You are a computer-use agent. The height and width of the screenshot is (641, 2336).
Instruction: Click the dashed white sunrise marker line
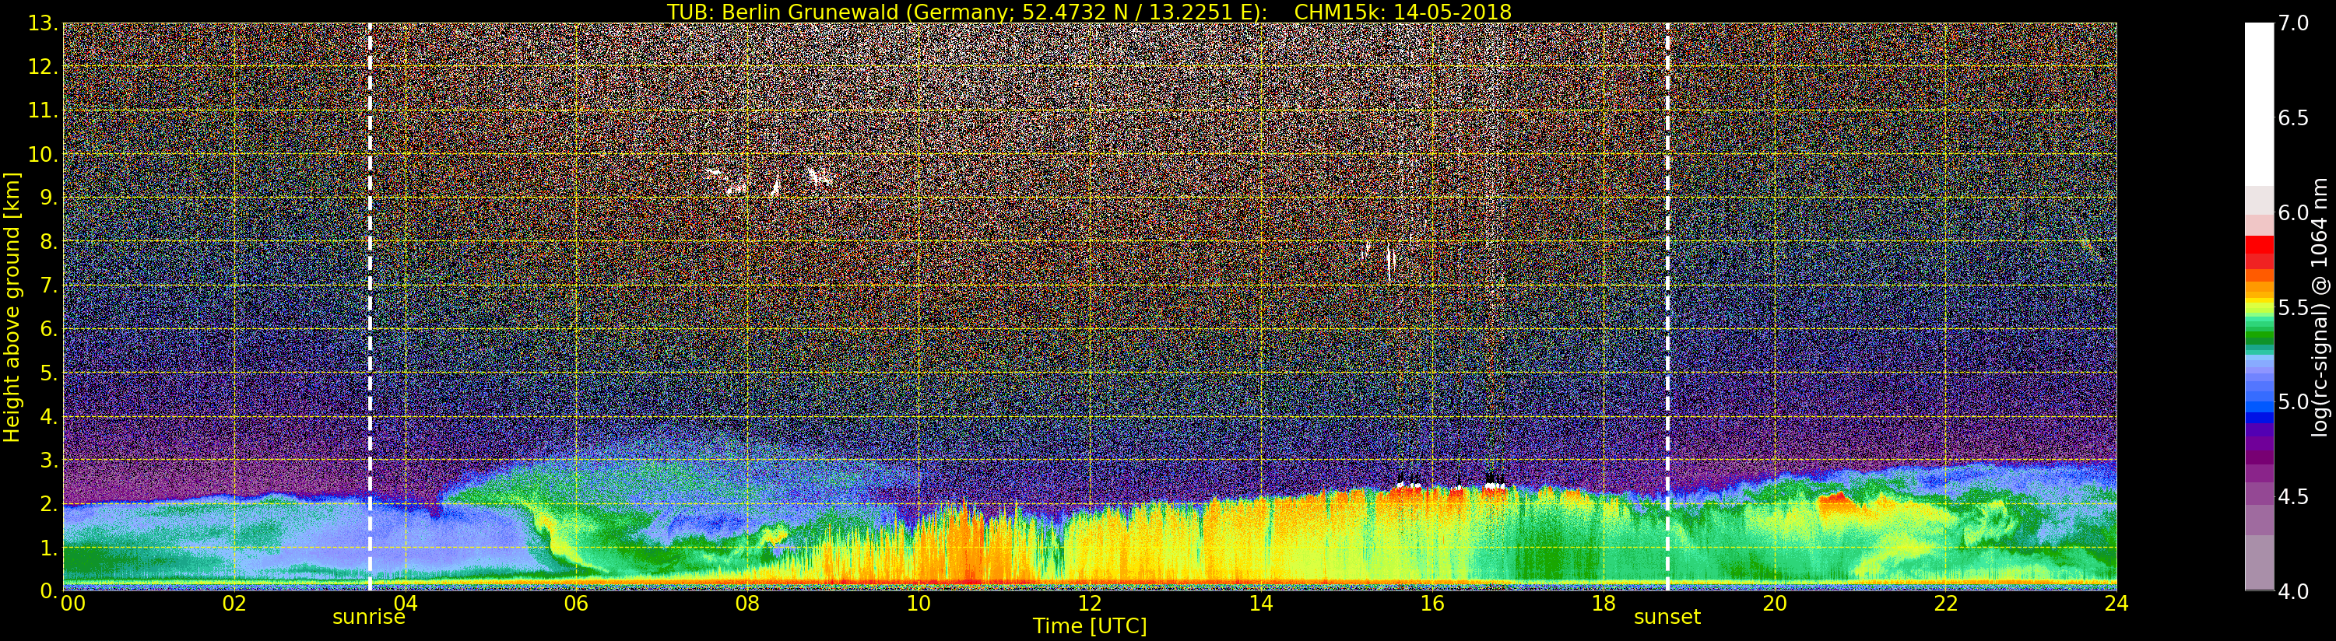370,306
